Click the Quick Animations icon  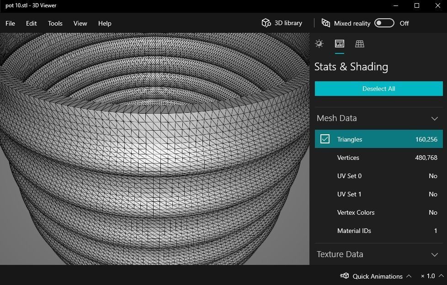344,275
